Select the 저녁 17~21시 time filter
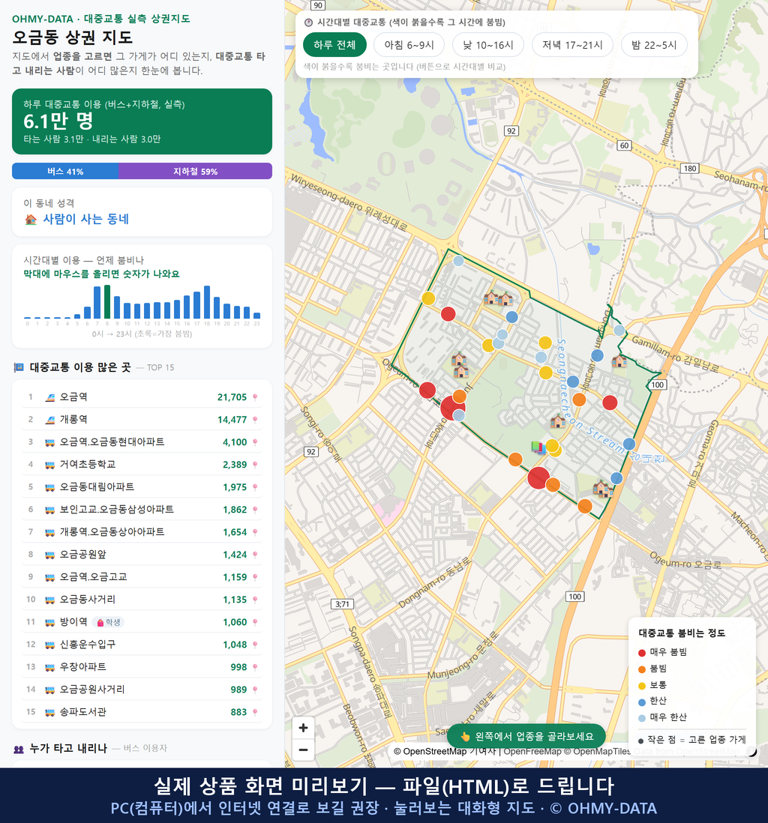Viewport: 768px width, 823px height. pos(572,45)
